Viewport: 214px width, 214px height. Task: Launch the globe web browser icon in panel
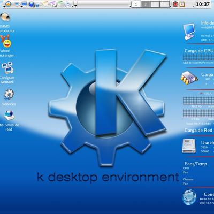coord(32,4)
